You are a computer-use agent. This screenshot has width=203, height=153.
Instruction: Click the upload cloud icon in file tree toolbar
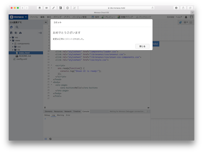click(x=20, y=33)
